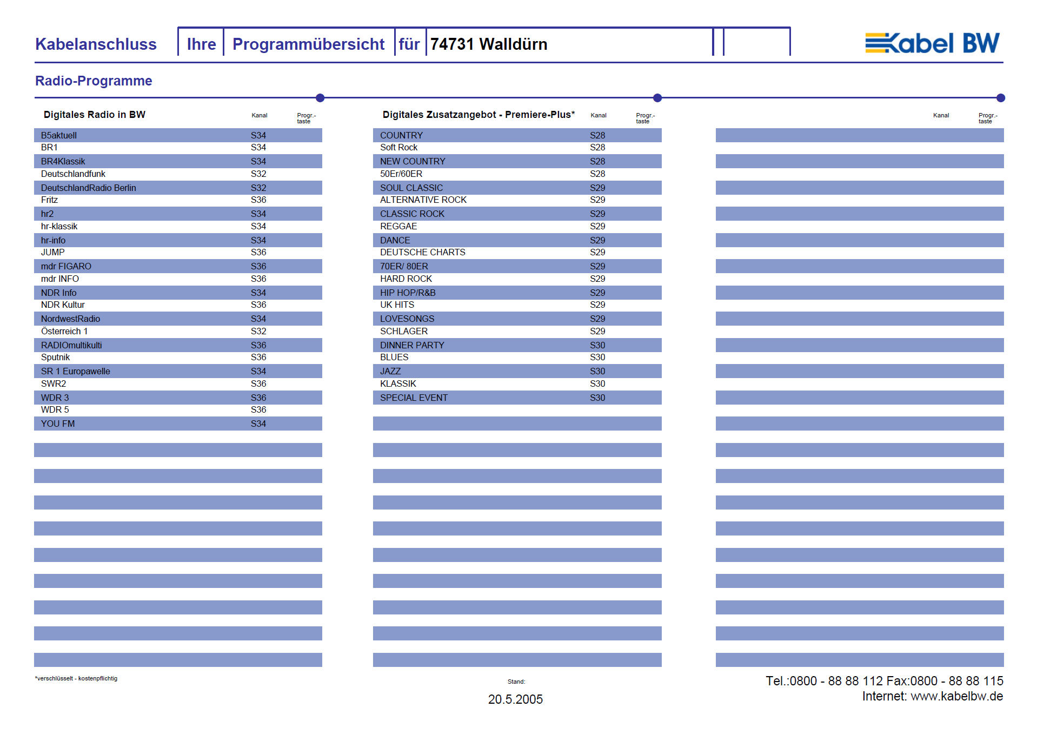Click the Kabelanschluss title
The height and width of the screenshot is (734, 1037).
tap(96, 44)
